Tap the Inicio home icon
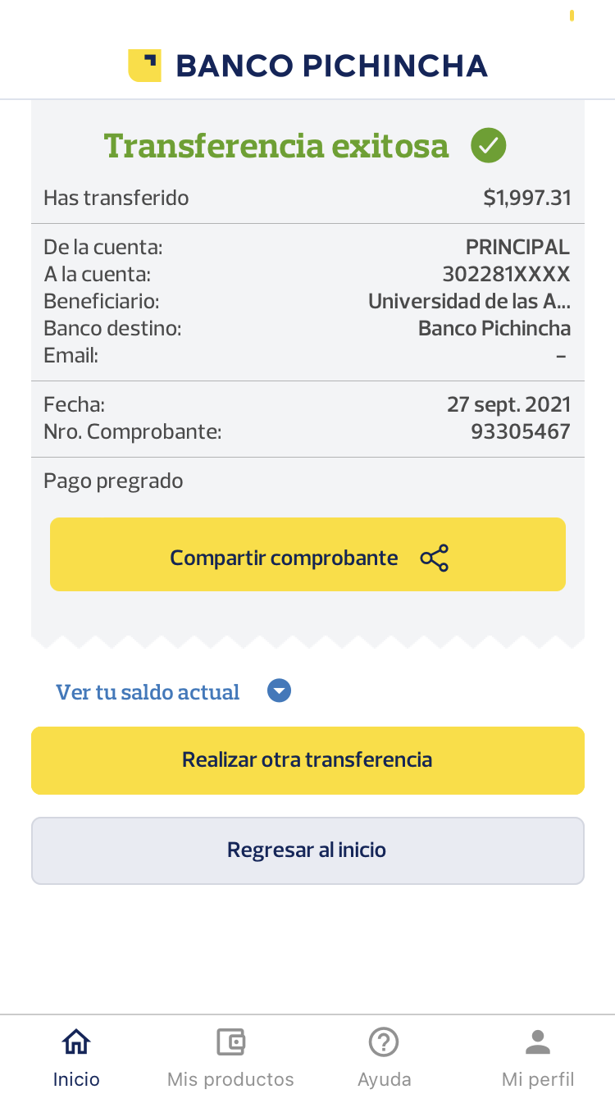The width and height of the screenshot is (615, 1094). [76, 1042]
